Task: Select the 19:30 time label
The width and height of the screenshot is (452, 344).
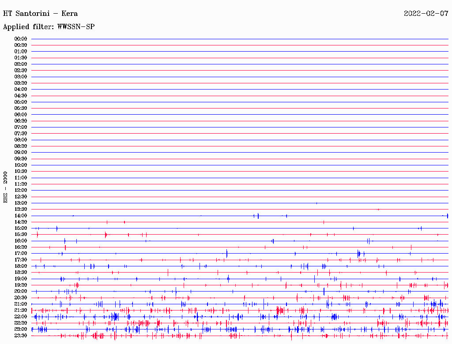Action: (20, 285)
